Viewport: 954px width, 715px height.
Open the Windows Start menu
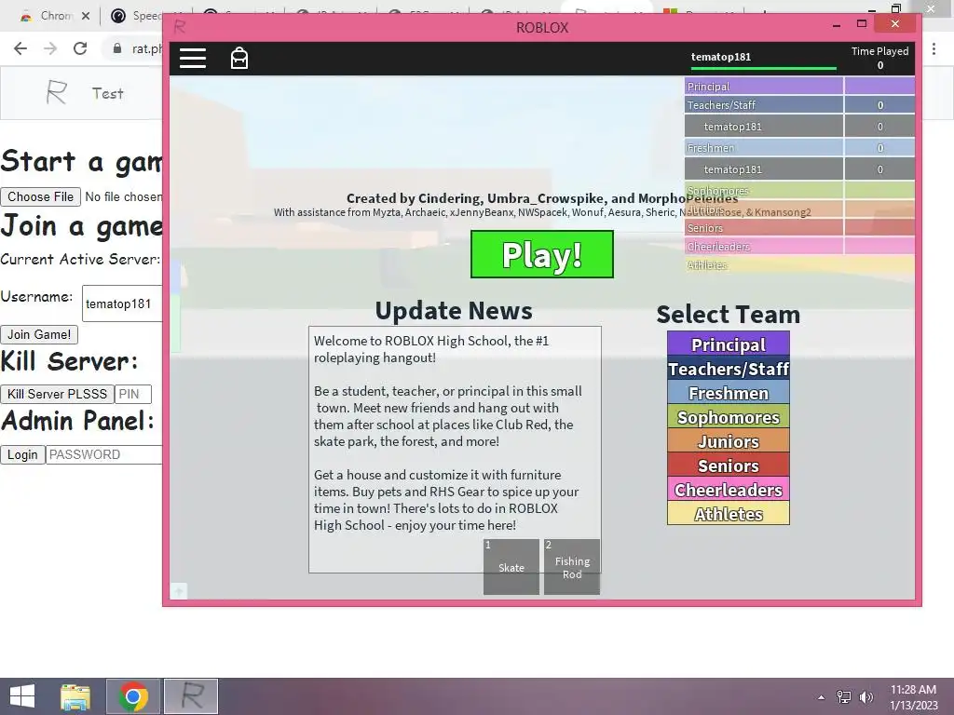(22, 696)
